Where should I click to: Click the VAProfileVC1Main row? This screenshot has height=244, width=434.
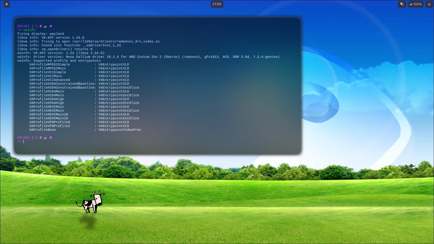(x=79, y=76)
